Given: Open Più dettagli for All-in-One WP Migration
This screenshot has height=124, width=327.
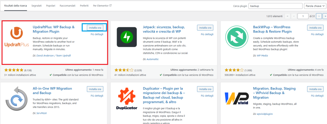Looking at the screenshot, I should click(97, 96).
